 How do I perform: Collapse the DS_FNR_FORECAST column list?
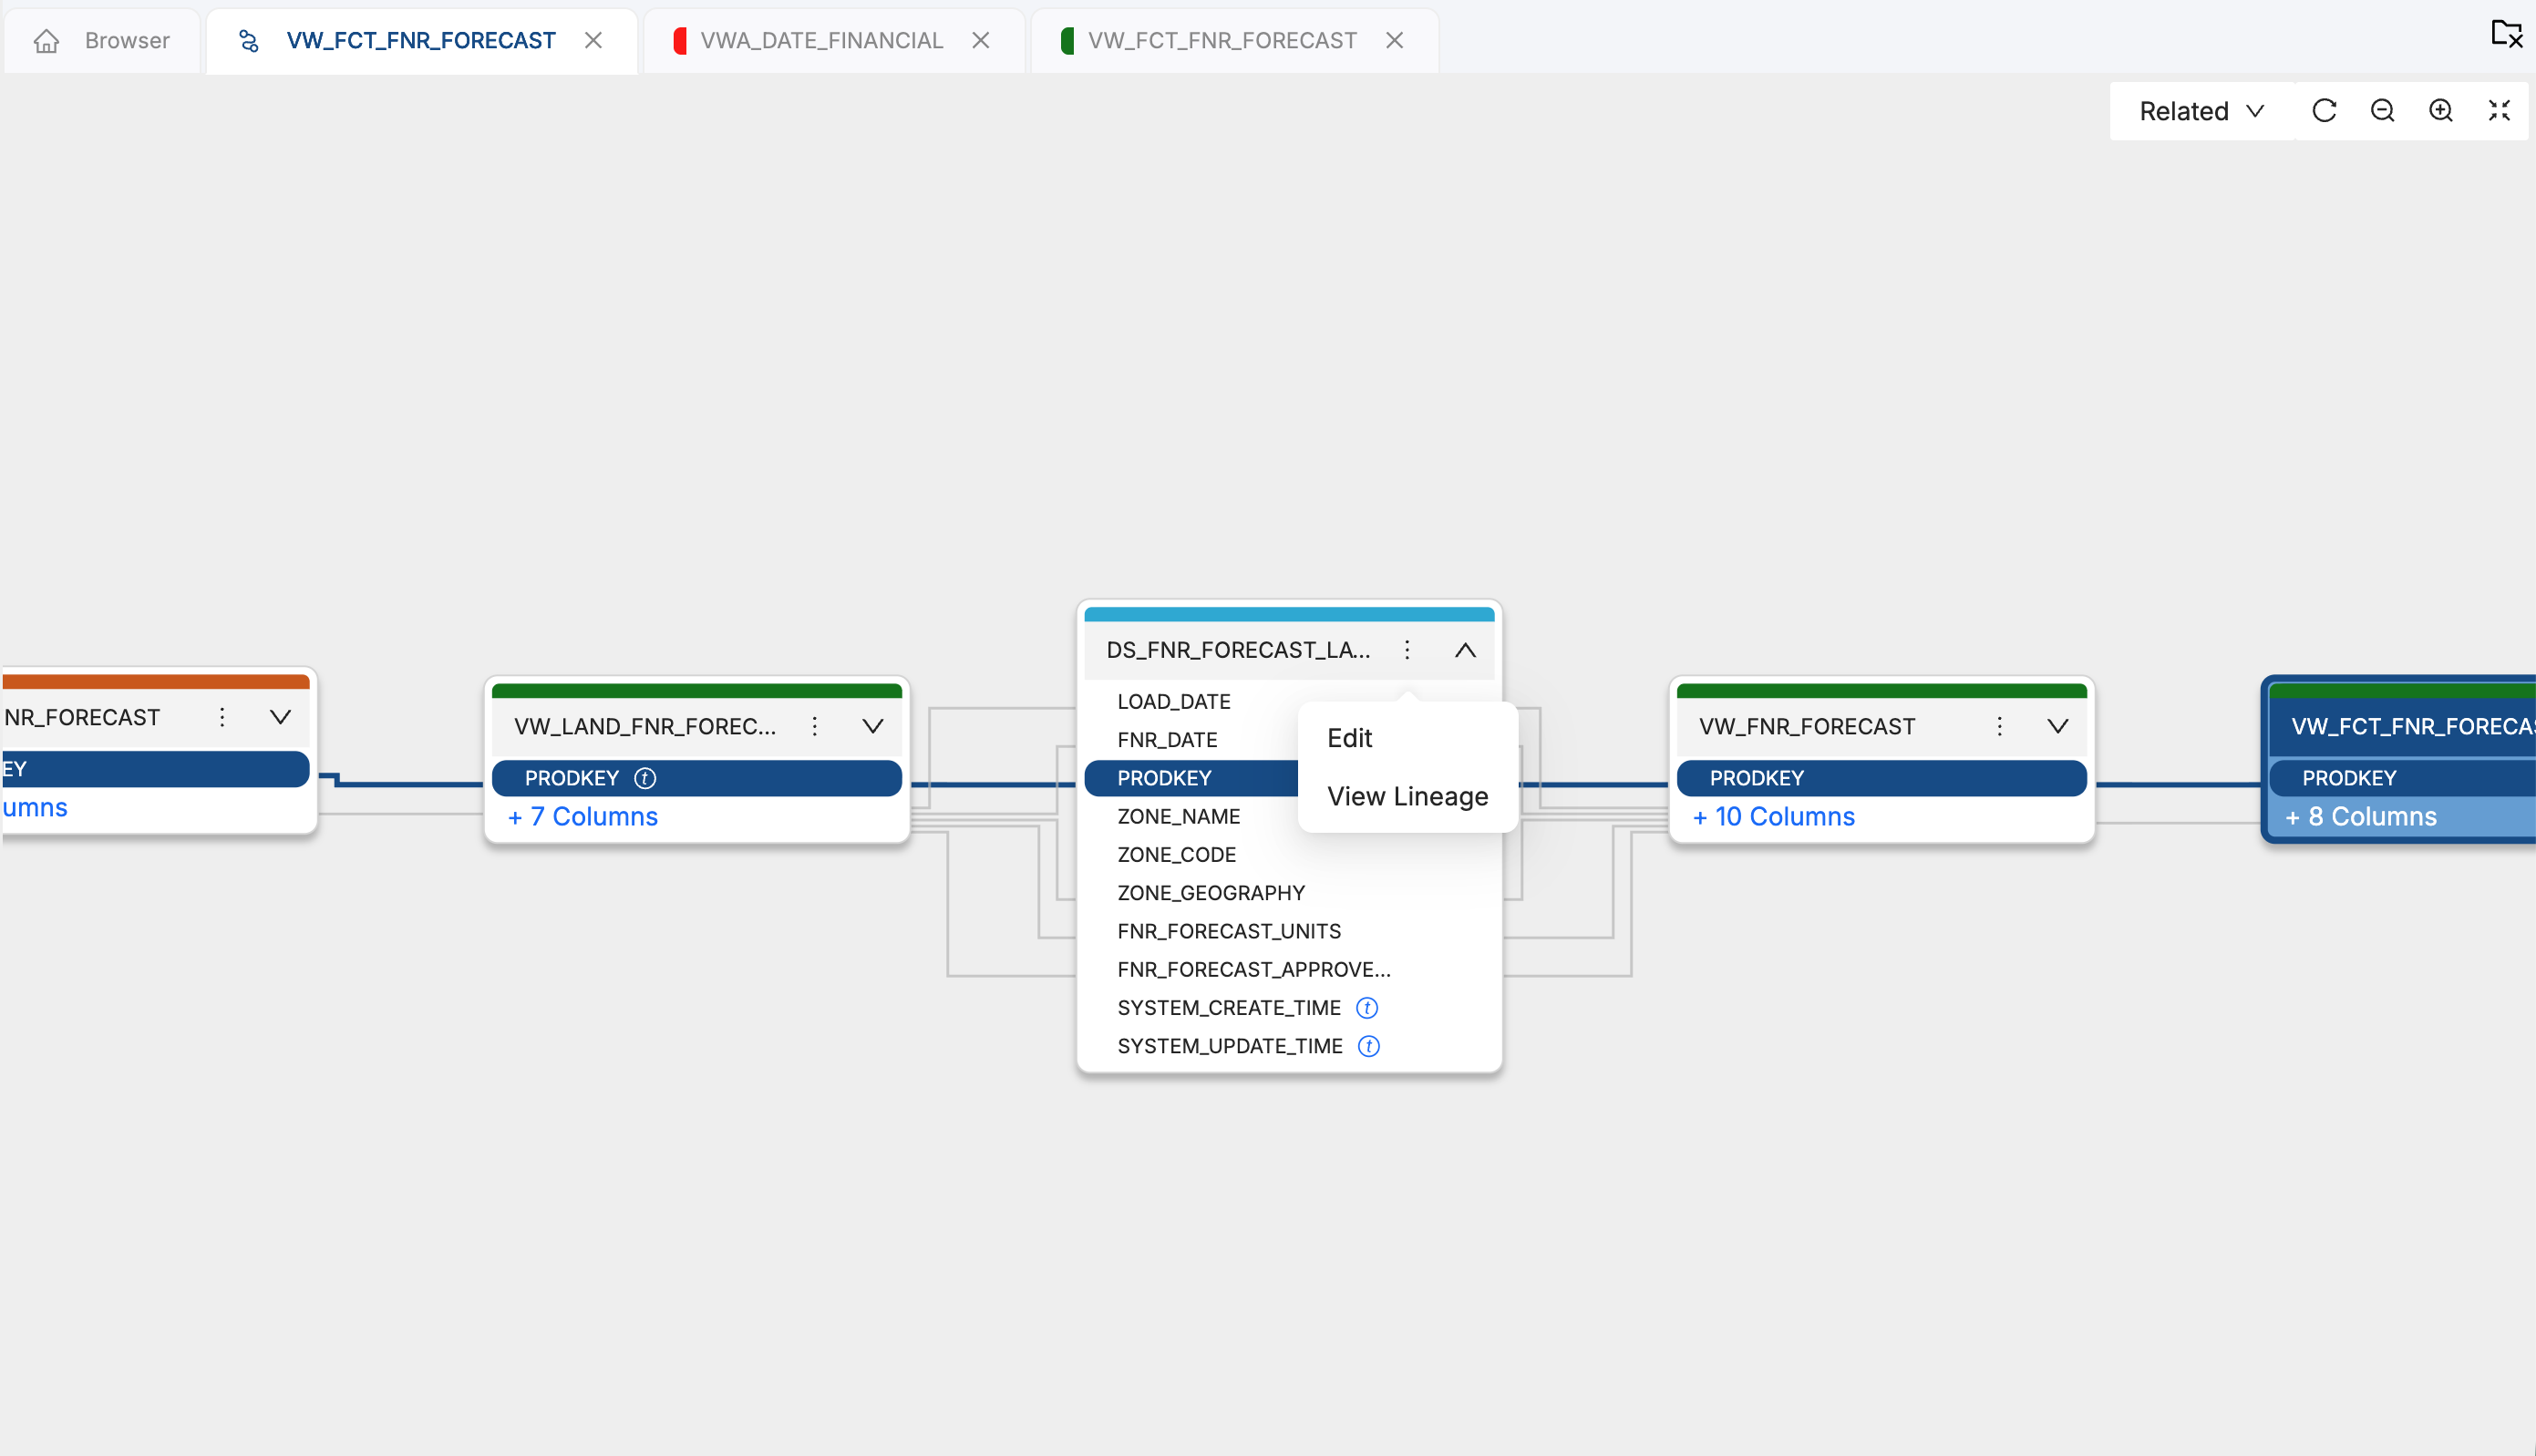pos(1466,649)
